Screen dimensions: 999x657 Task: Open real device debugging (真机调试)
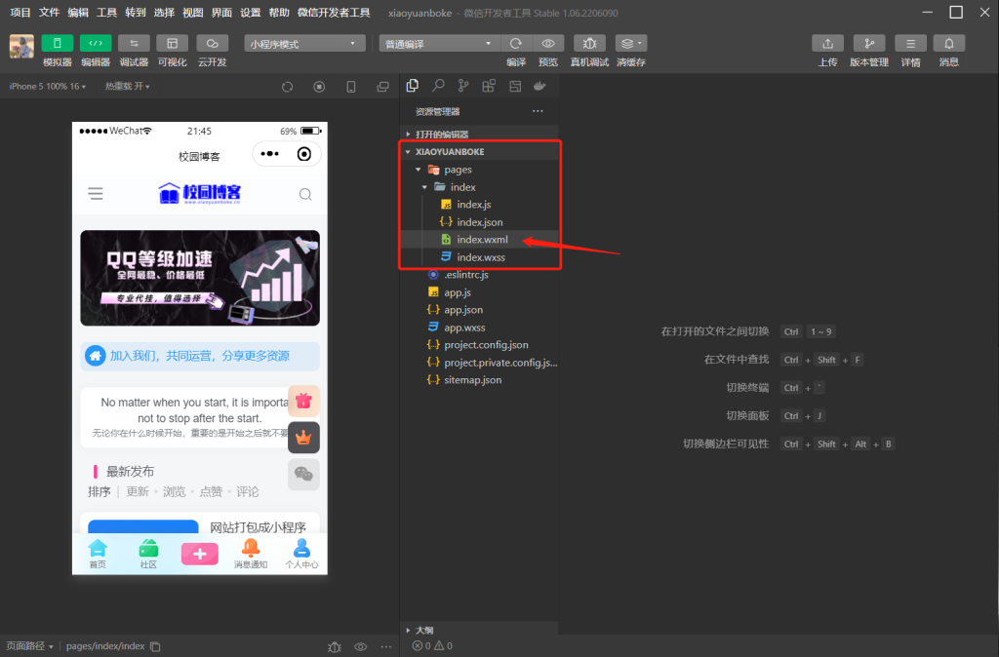[x=589, y=44]
